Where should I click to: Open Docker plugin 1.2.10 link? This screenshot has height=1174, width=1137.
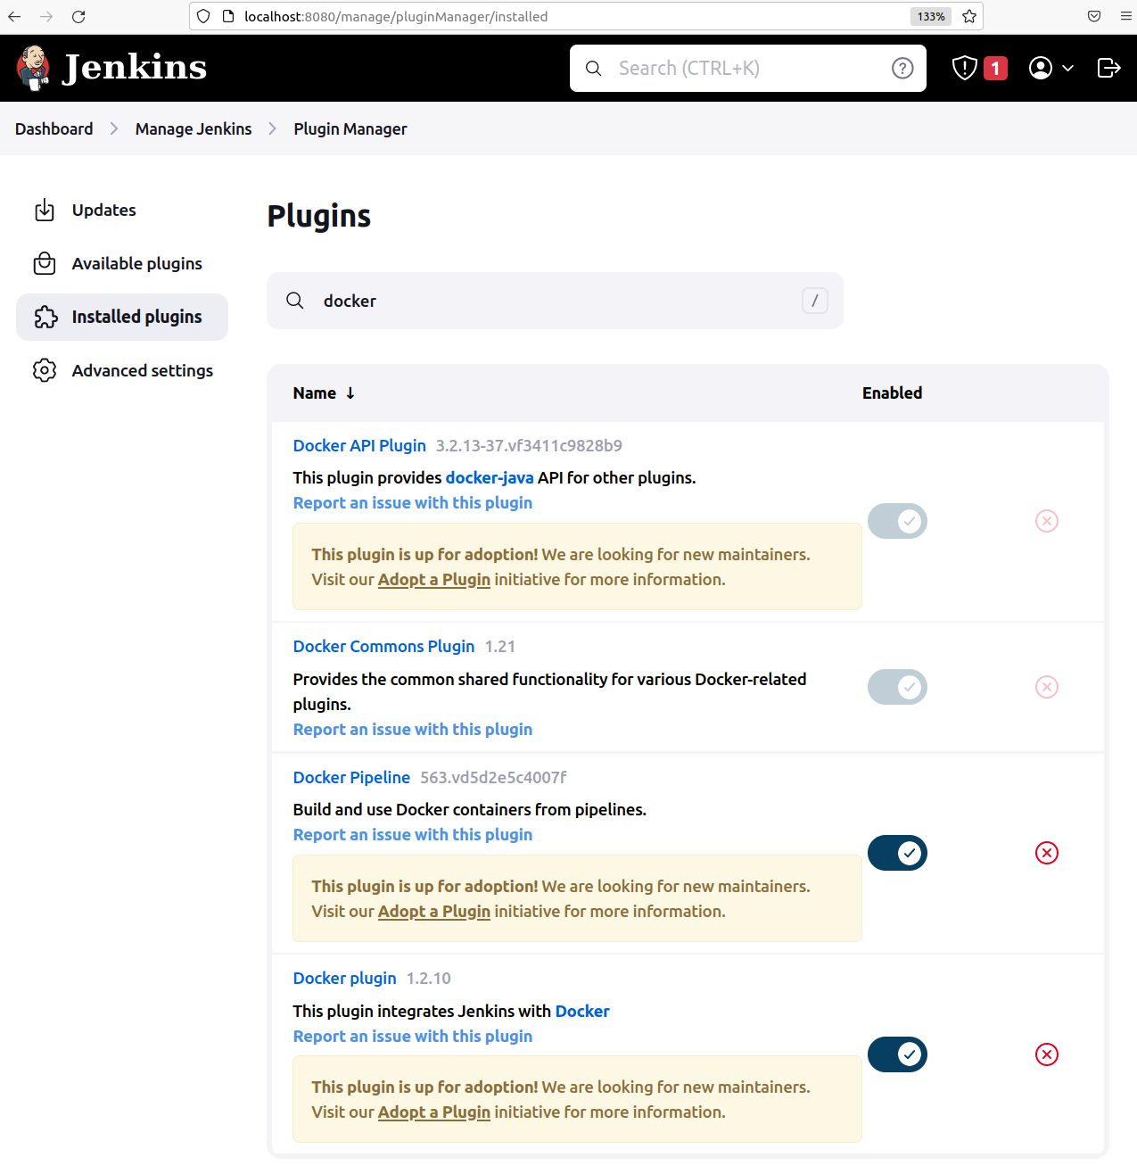click(344, 979)
